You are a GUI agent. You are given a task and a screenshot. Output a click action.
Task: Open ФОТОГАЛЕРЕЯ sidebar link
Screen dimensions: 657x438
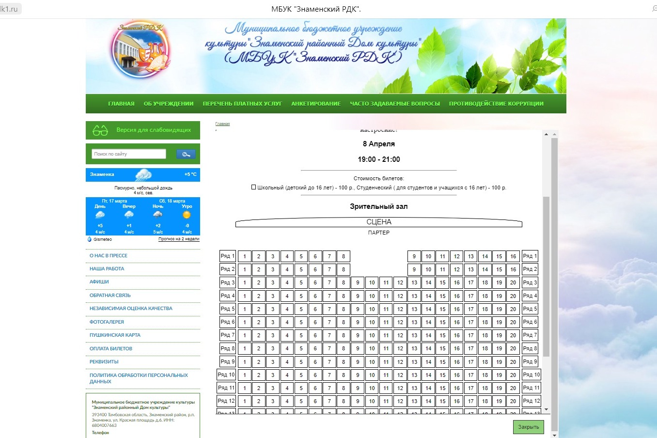tap(107, 322)
